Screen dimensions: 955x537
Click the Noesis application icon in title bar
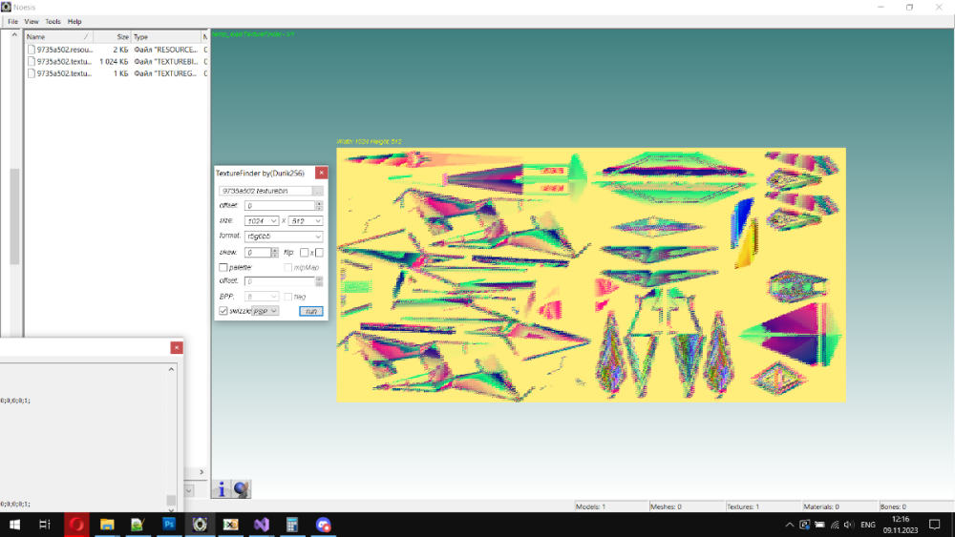[x=6, y=7]
